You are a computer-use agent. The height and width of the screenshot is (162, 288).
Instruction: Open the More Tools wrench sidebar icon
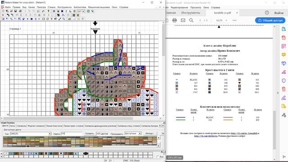(x=283, y=115)
